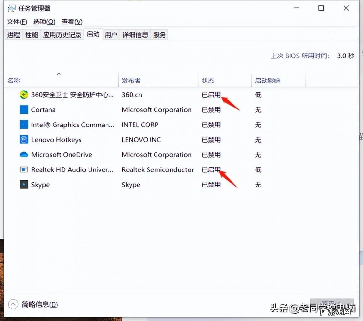This screenshot has width=363, height=321.
Task: Collapse the 简略信息 detail view
Action: (13, 304)
